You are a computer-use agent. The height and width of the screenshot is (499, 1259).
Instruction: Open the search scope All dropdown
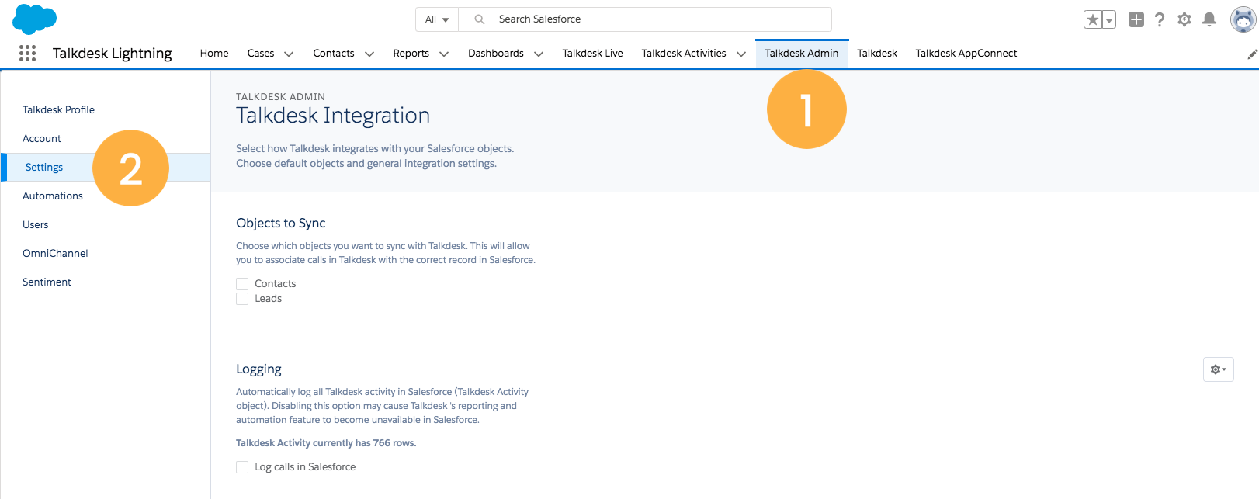pyautogui.click(x=437, y=19)
